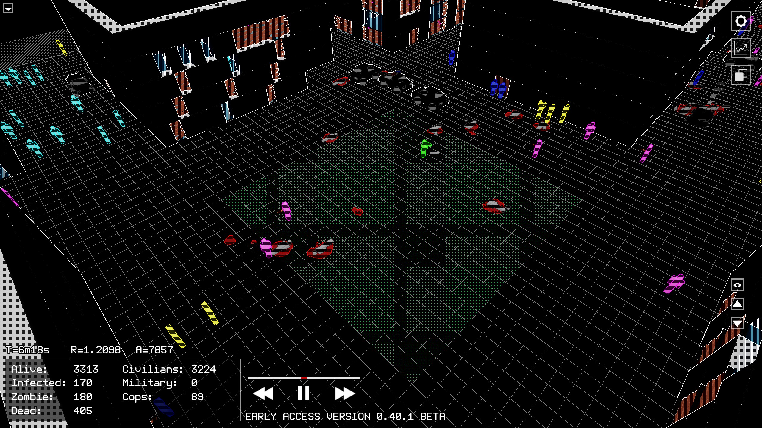Click the Civilians count '3224'
The image size is (762, 428).
tap(203, 369)
